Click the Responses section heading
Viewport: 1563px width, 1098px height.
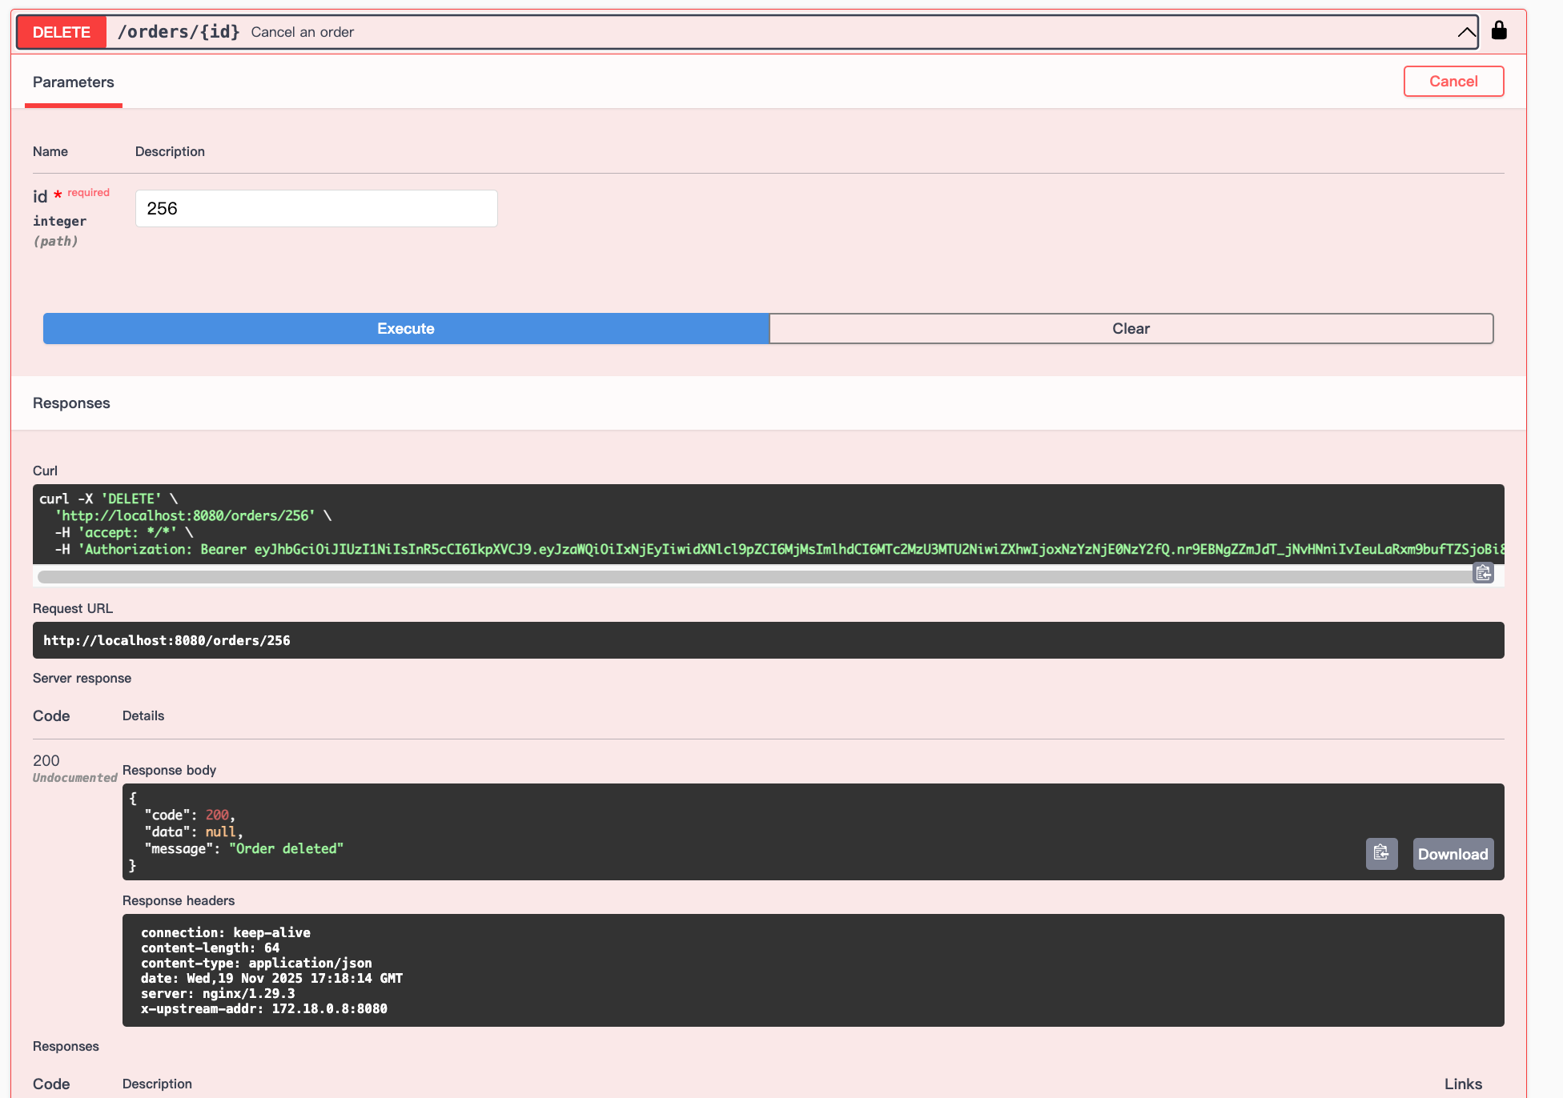pos(71,403)
